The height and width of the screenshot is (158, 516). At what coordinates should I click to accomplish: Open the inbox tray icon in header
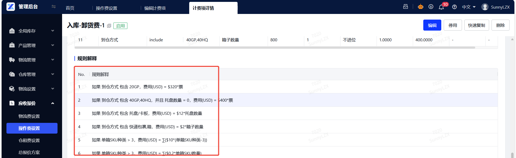(x=406, y=7)
